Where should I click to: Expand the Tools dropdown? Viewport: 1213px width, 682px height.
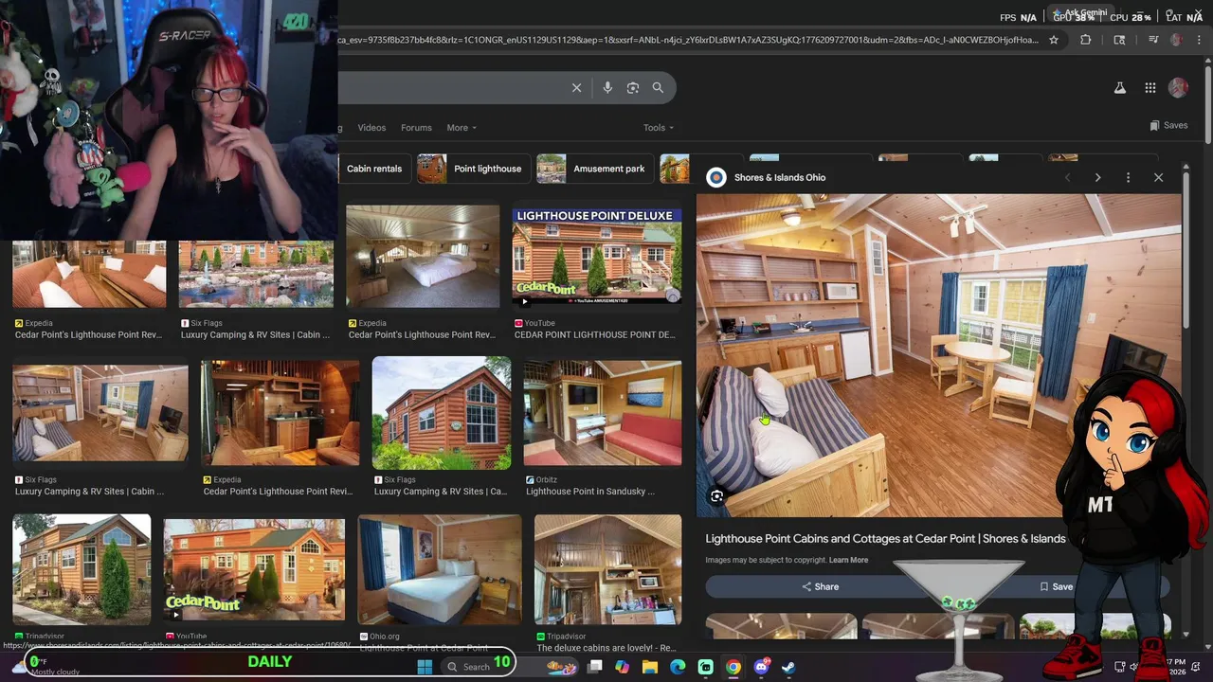click(659, 128)
